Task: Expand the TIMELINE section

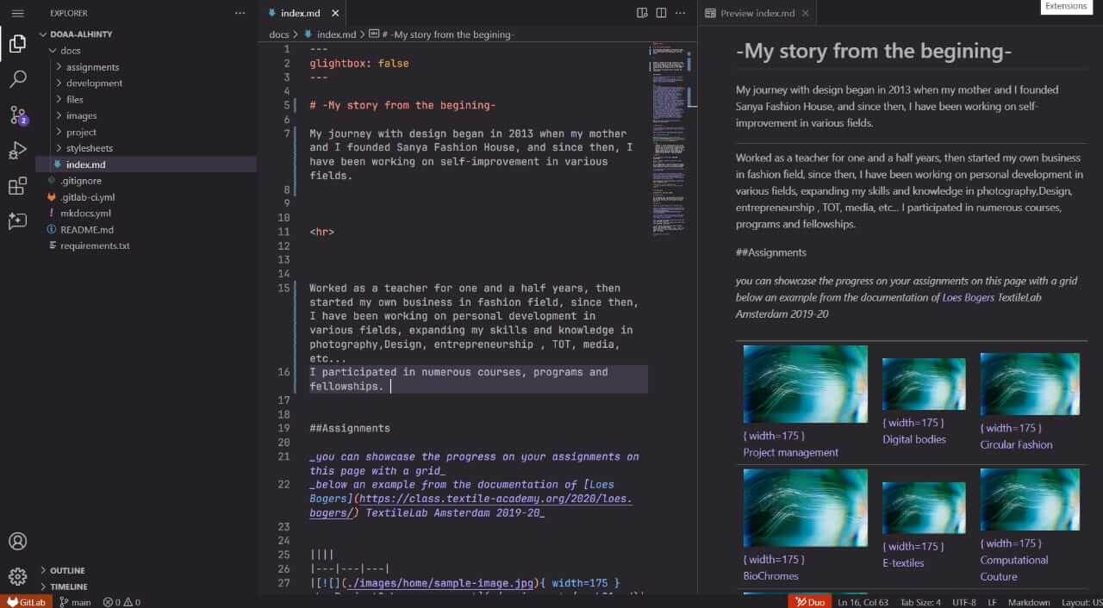Action: [68, 586]
